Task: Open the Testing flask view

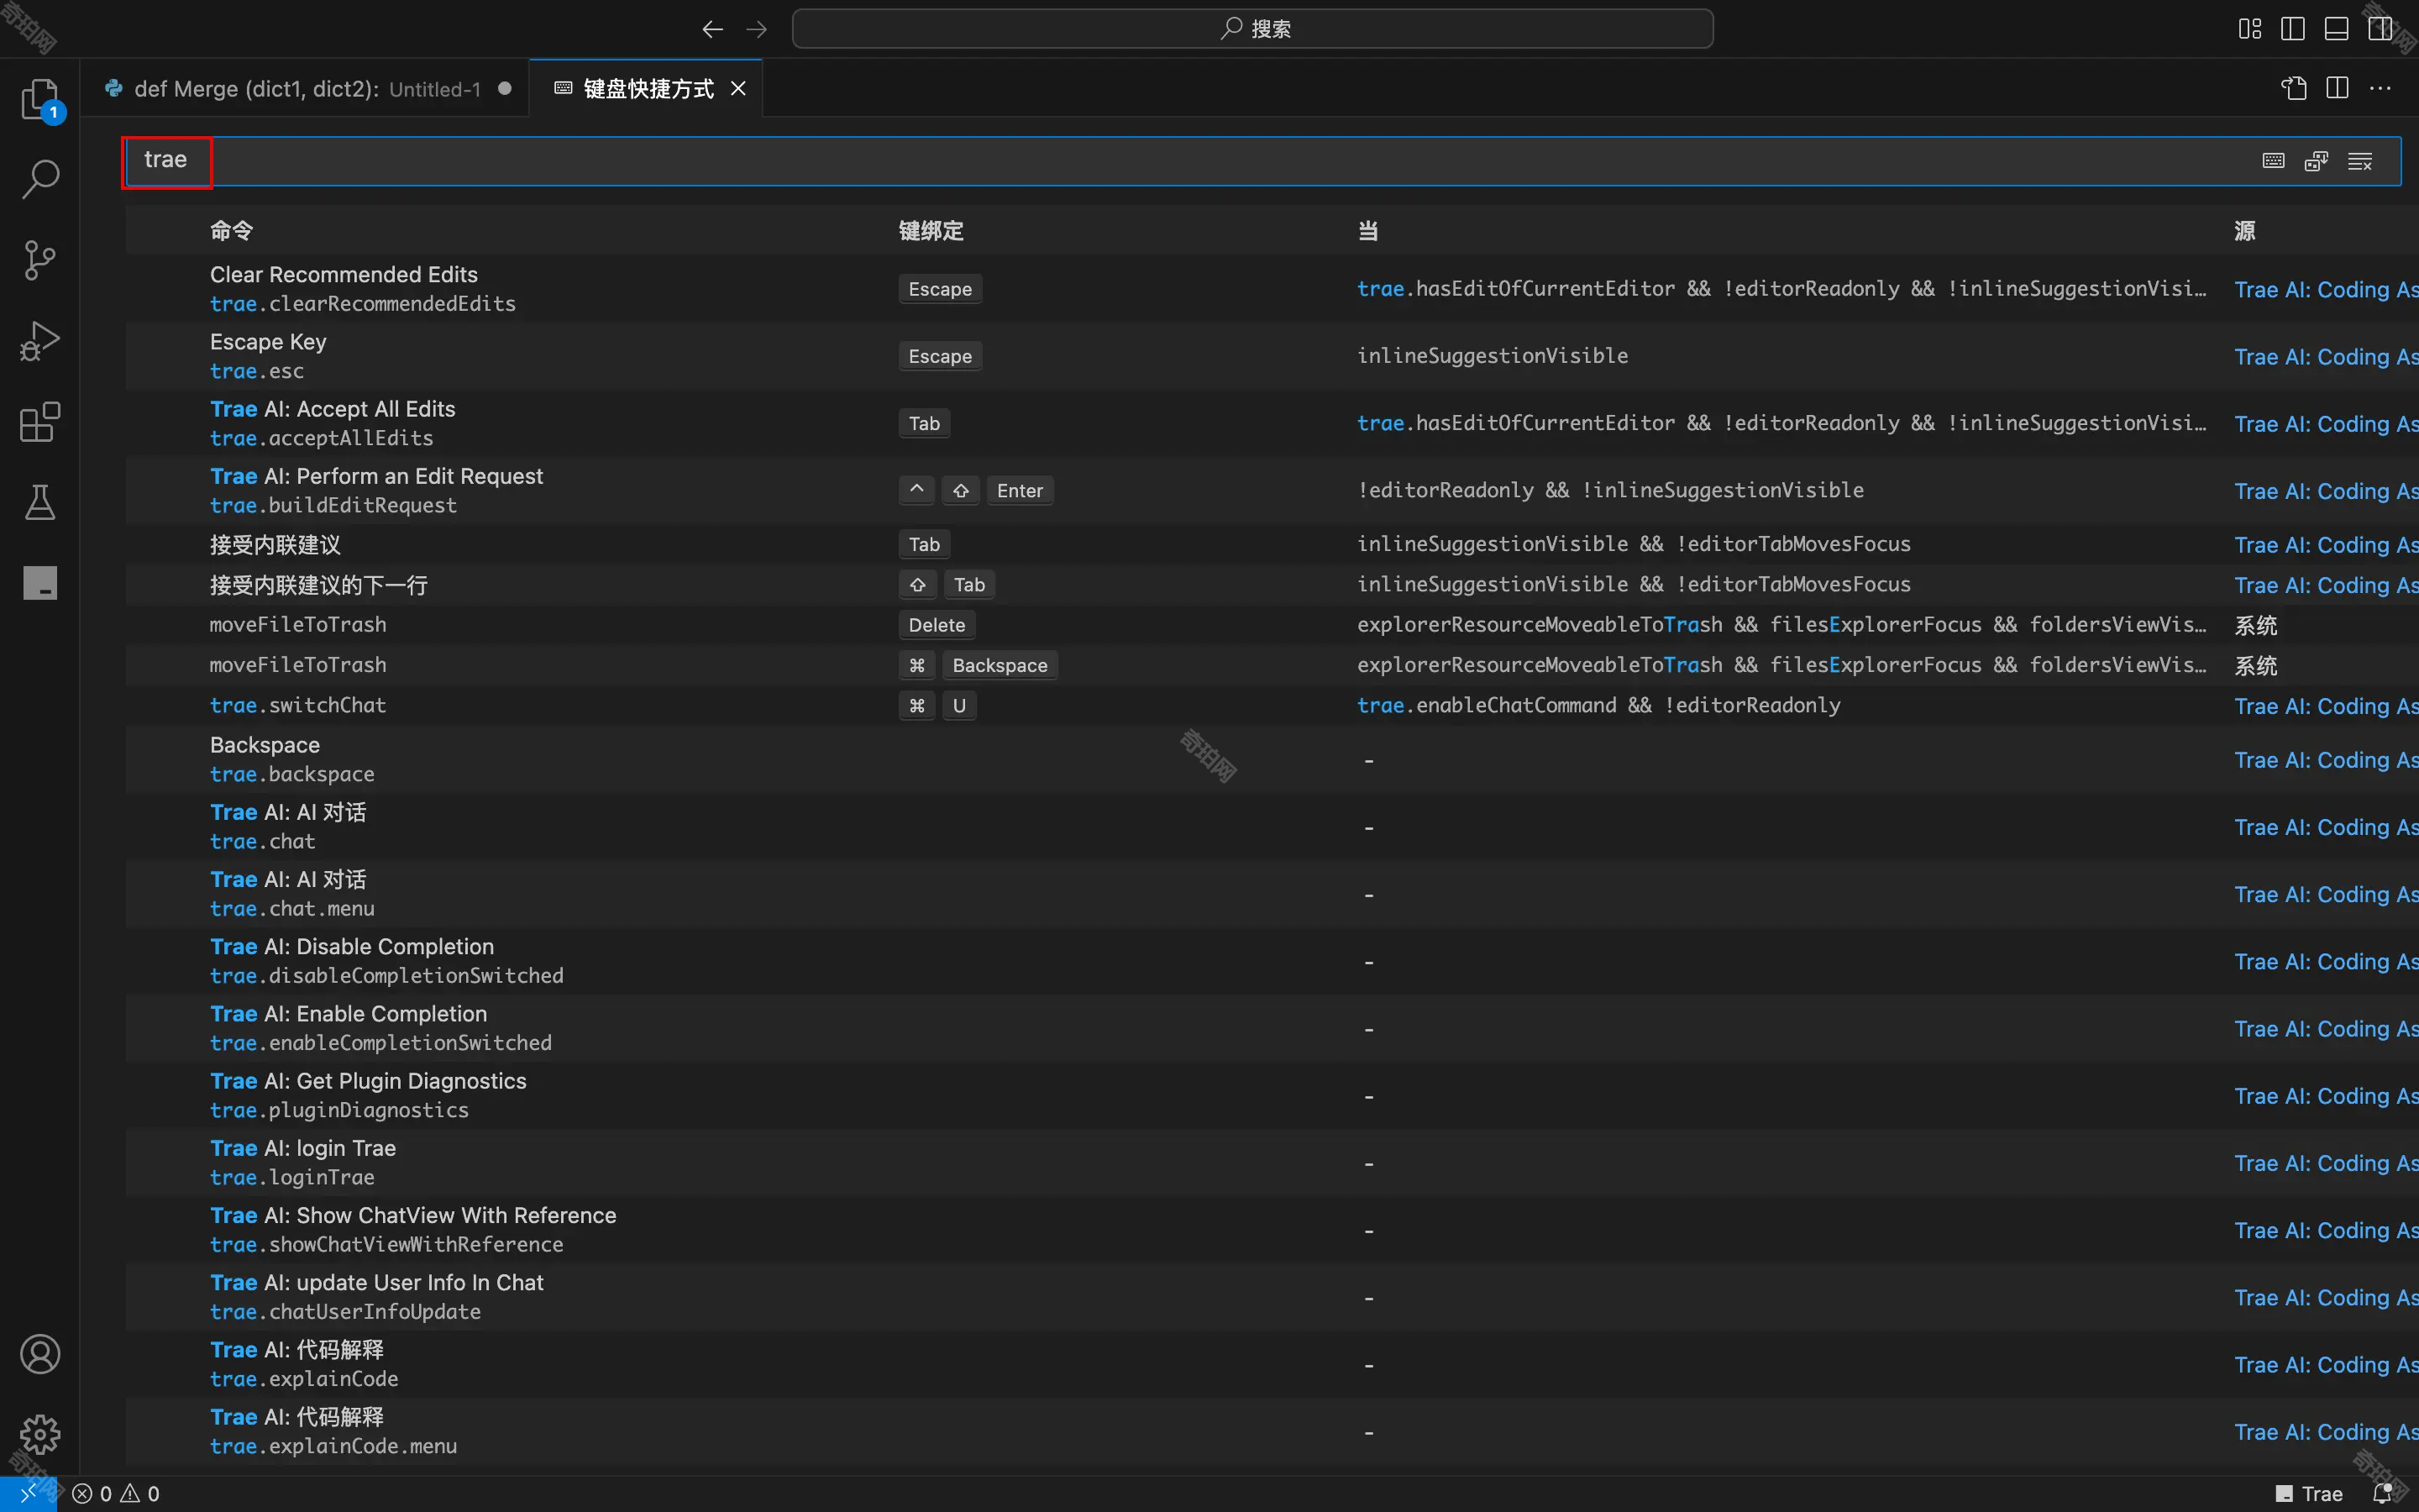Action: (40, 502)
